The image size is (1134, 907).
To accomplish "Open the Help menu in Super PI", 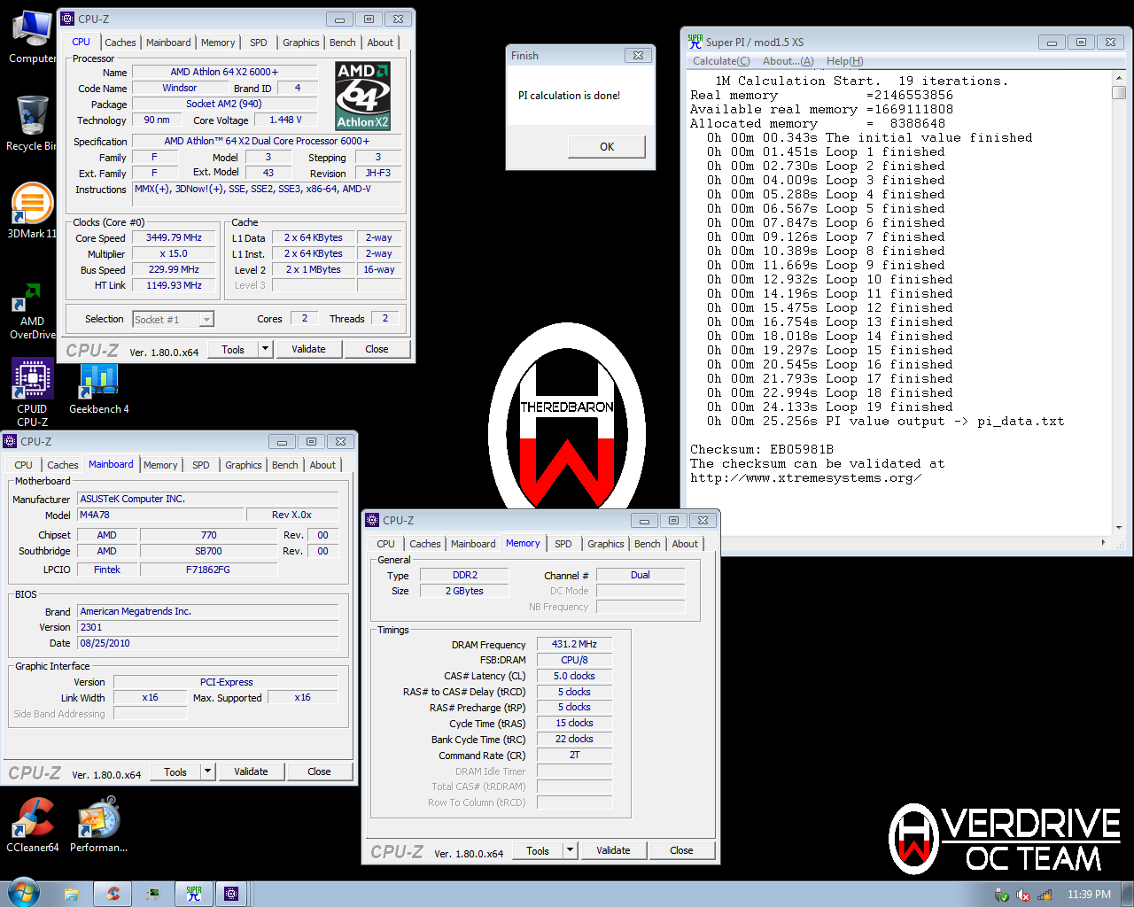I will tap(844, 61).
